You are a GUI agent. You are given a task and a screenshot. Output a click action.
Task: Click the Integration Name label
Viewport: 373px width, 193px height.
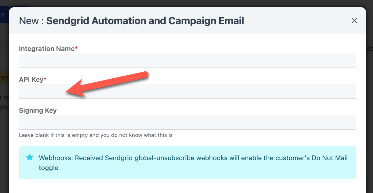pyautogui.click(x=47, y=49)
